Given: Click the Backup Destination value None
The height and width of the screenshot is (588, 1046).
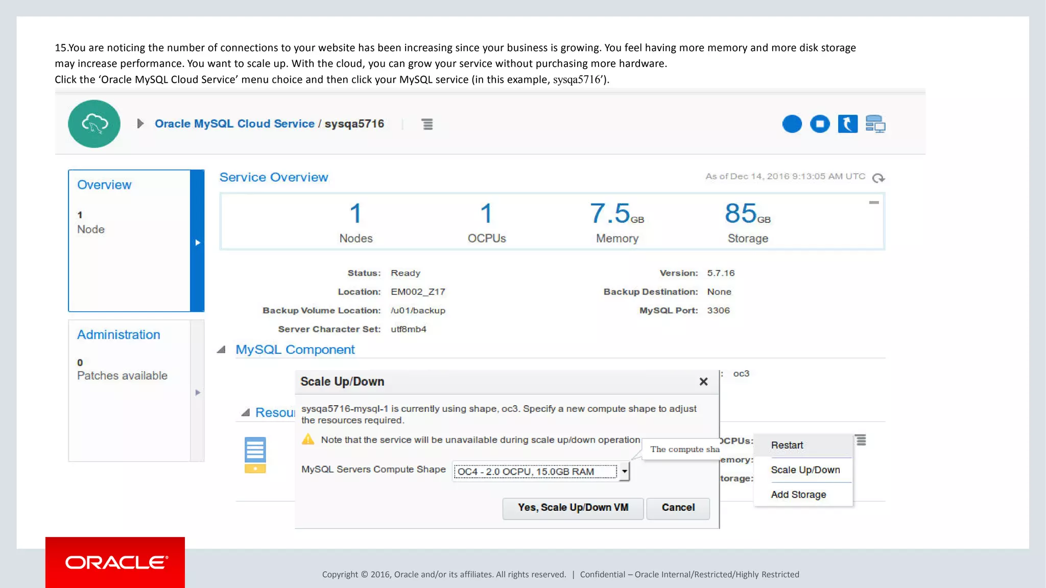Looking at the screenshot, I should coord(719,292).
